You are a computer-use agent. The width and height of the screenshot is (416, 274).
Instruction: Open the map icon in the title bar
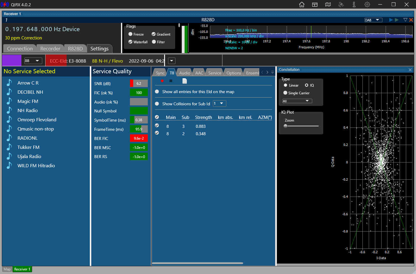tap(328, 4)
